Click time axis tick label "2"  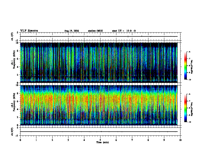(x=52, y=140)
